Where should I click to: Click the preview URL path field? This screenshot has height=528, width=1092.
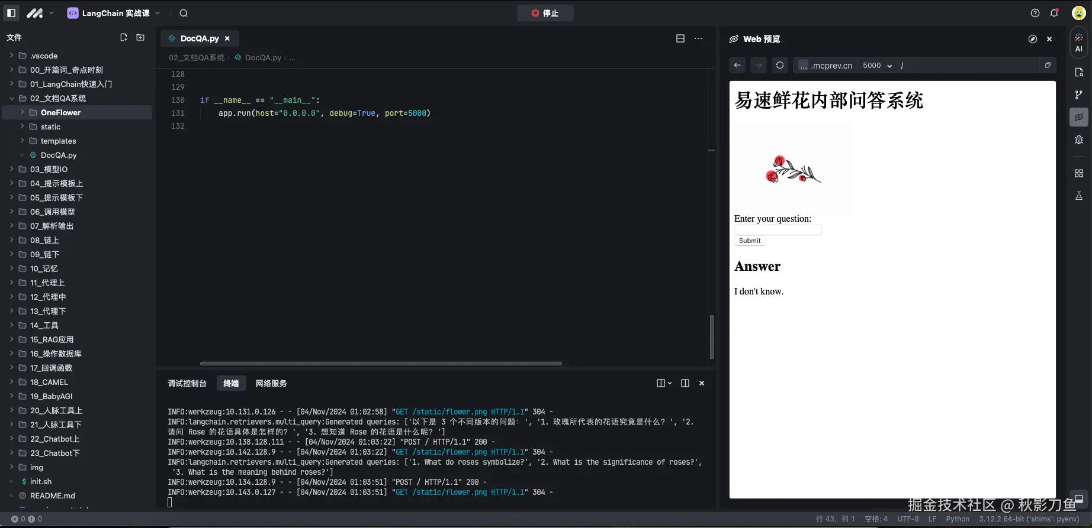pyautogui.click(x=968, y=66)
